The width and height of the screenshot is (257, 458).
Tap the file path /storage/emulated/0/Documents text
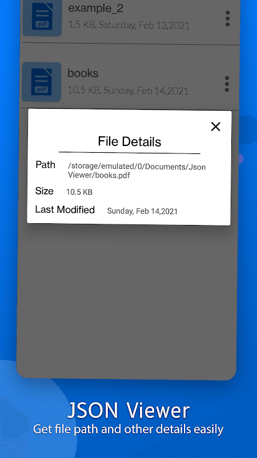point(136,167)
